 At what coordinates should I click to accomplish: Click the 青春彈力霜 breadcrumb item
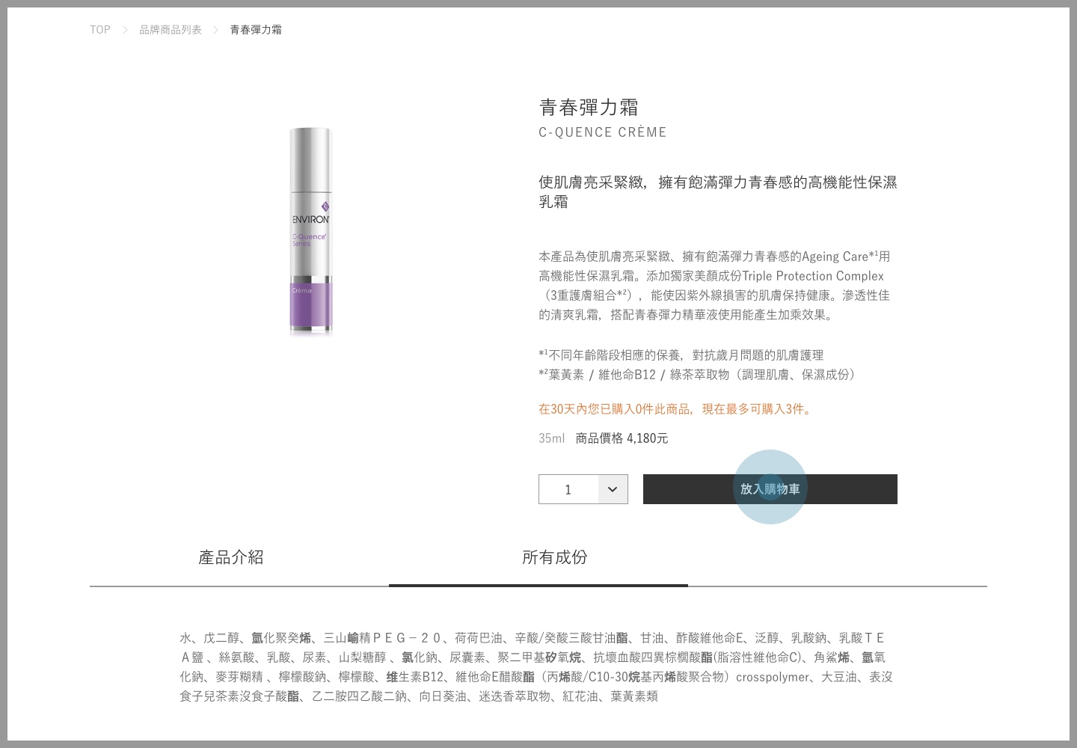(x=256, y=30)
